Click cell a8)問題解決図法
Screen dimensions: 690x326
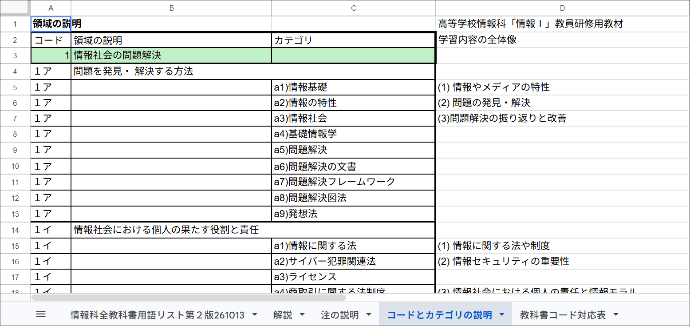pyautogui.click(x=353, y=198)
